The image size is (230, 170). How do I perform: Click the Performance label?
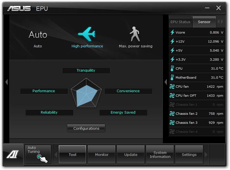pos(44,91)
